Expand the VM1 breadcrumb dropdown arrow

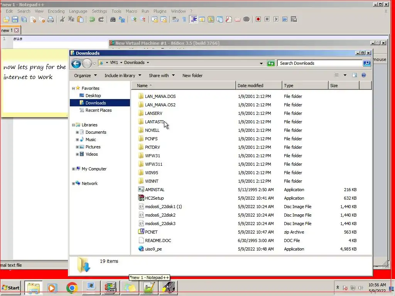click(x=121, y=63)
